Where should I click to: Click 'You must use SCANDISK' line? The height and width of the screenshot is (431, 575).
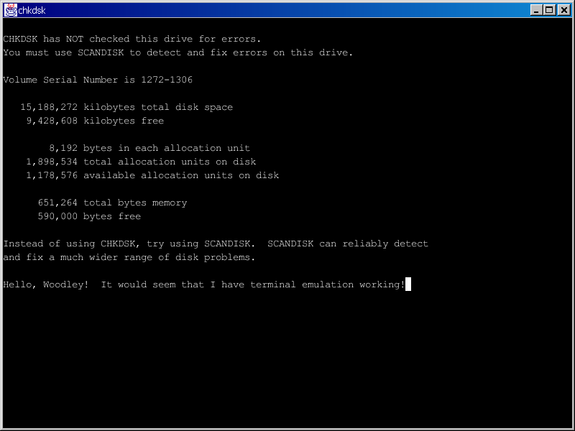tap(178, 52)
